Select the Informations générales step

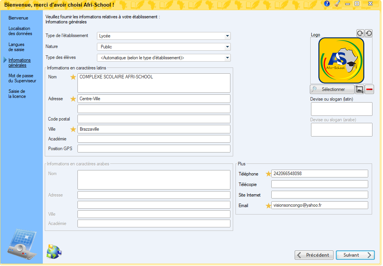point(19,63)
